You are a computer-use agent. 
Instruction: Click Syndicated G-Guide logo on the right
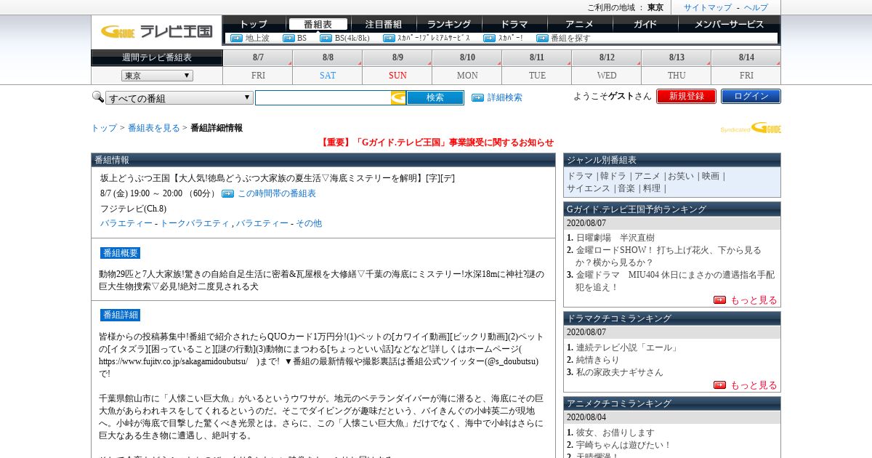pyautogui.click(x=751, y=128)
